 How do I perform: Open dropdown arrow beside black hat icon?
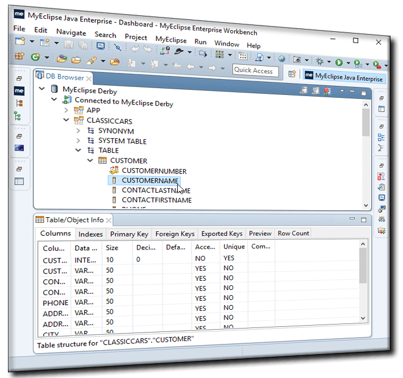point(189,52)
